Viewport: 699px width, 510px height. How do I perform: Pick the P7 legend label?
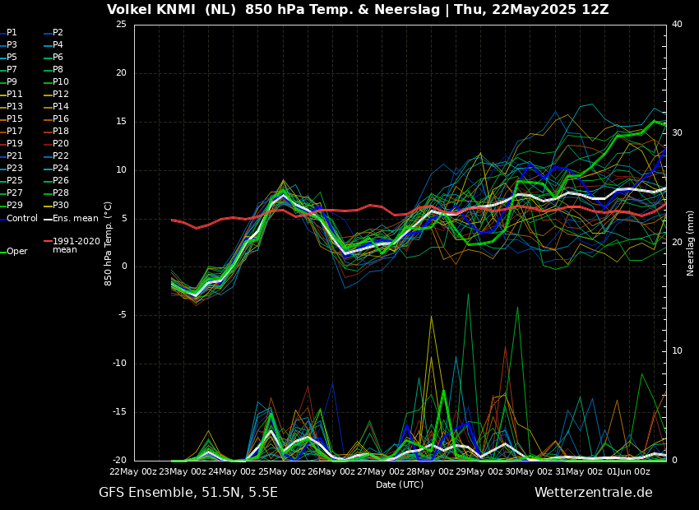click(12, 70)
